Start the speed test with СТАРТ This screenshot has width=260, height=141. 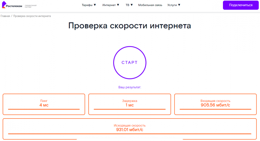tap(130, 62)
